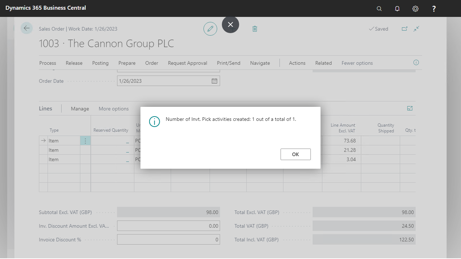Click the Total VAT value 24.50
461x259 pixels.
pos(364,226)
